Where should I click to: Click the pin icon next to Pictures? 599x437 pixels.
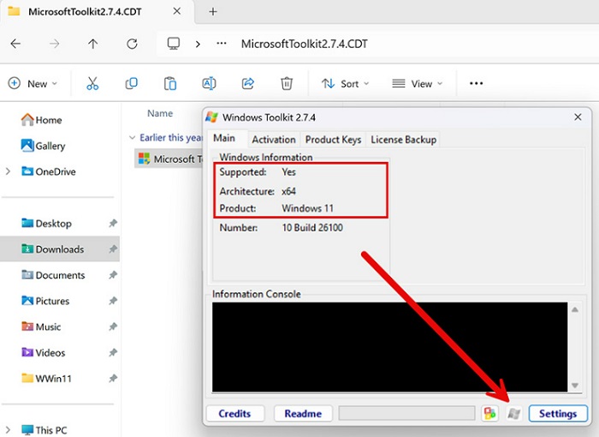click(113, 301)
